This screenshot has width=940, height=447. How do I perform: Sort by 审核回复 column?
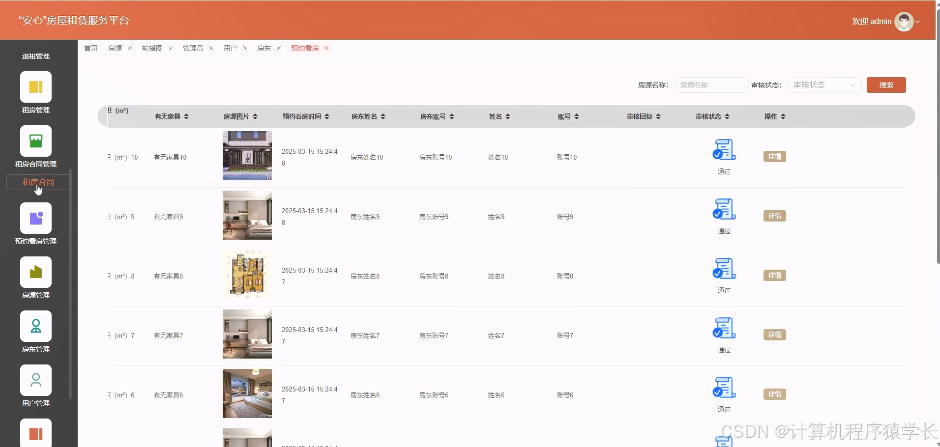pyautogui.click(x=658, y=117)
